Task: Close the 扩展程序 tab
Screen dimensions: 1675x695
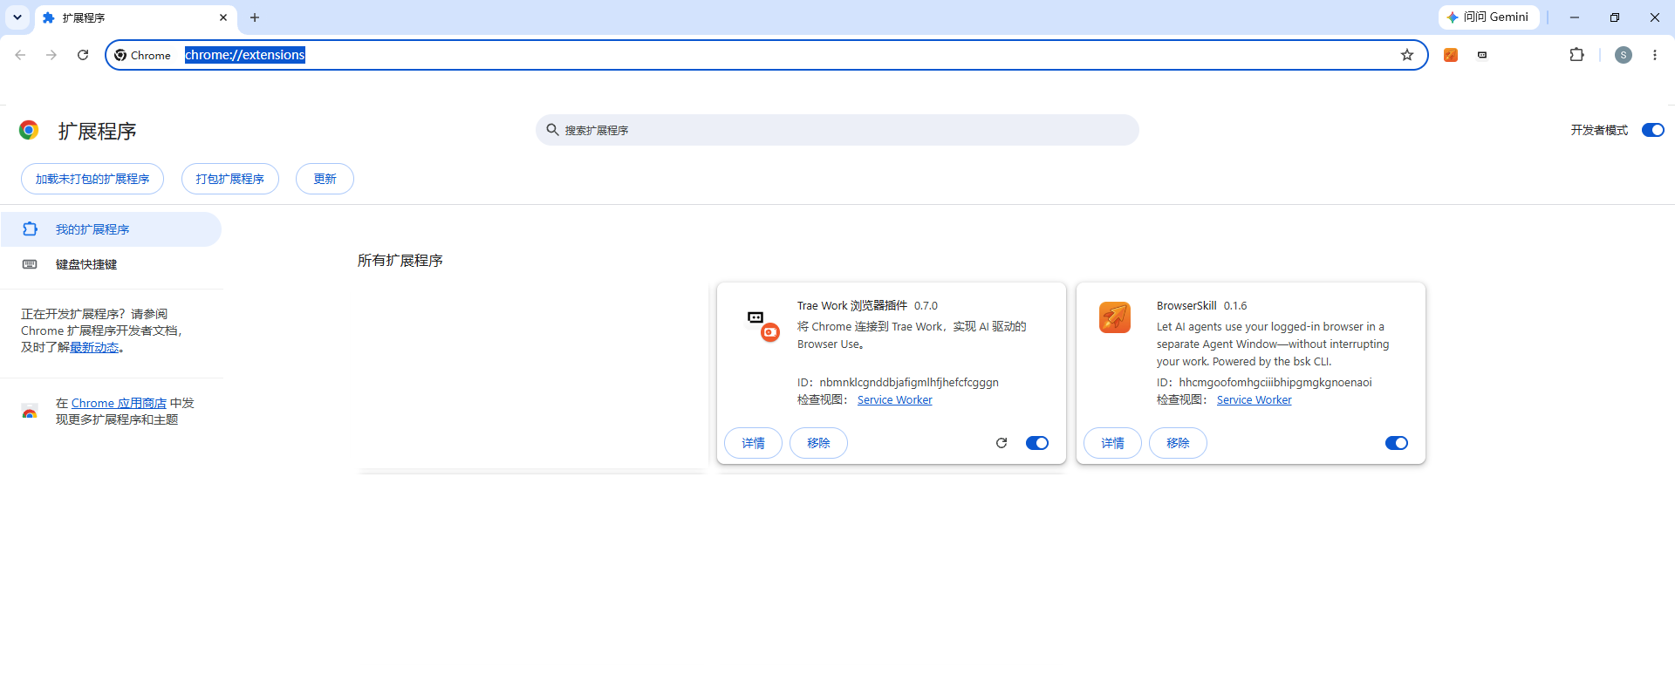Action: coord(223,17)
